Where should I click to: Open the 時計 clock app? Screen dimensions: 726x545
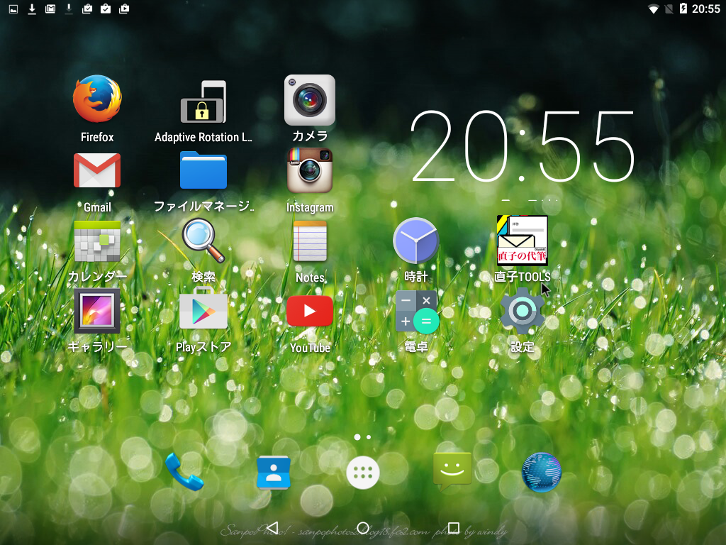coord(415,241)
